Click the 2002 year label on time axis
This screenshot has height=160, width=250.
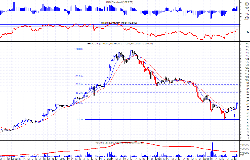15,159
